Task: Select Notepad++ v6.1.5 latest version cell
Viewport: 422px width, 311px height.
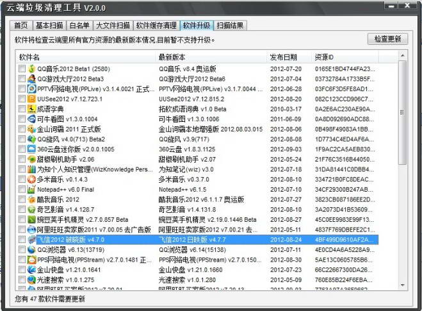Action: pyautogui.click(x=183, y=189)
